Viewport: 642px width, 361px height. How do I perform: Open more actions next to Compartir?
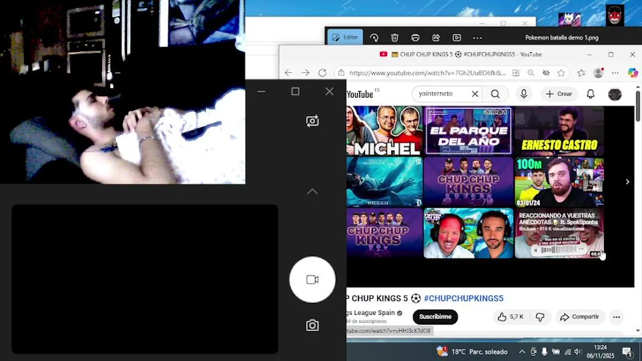click(x=616, y=317)
